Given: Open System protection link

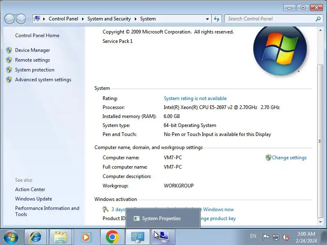Looking at the screenshot, I should coord(35,70).
